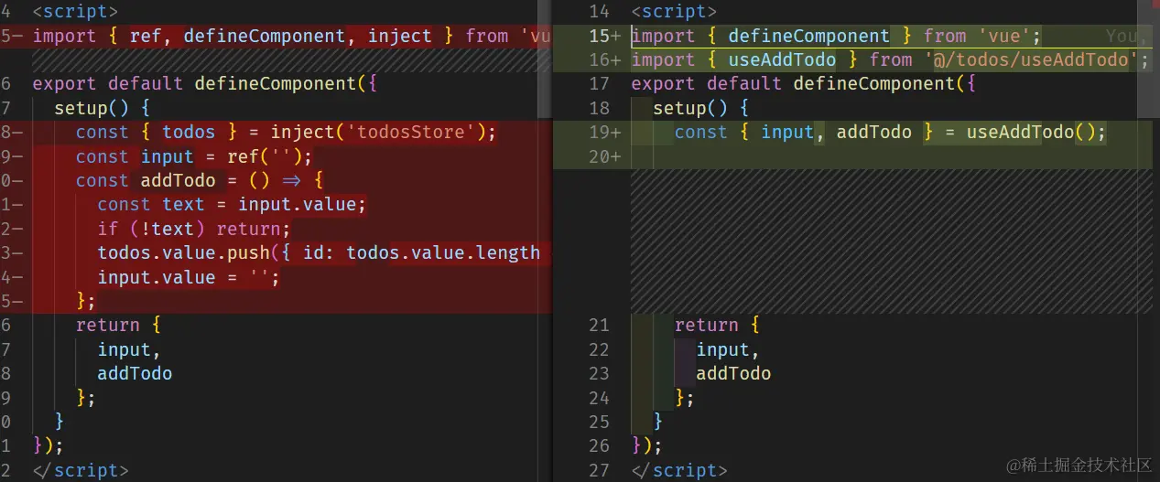Click removed line starting 'todos.value.push('
The image size is (1160, 482).
click(x=319, y=252)
